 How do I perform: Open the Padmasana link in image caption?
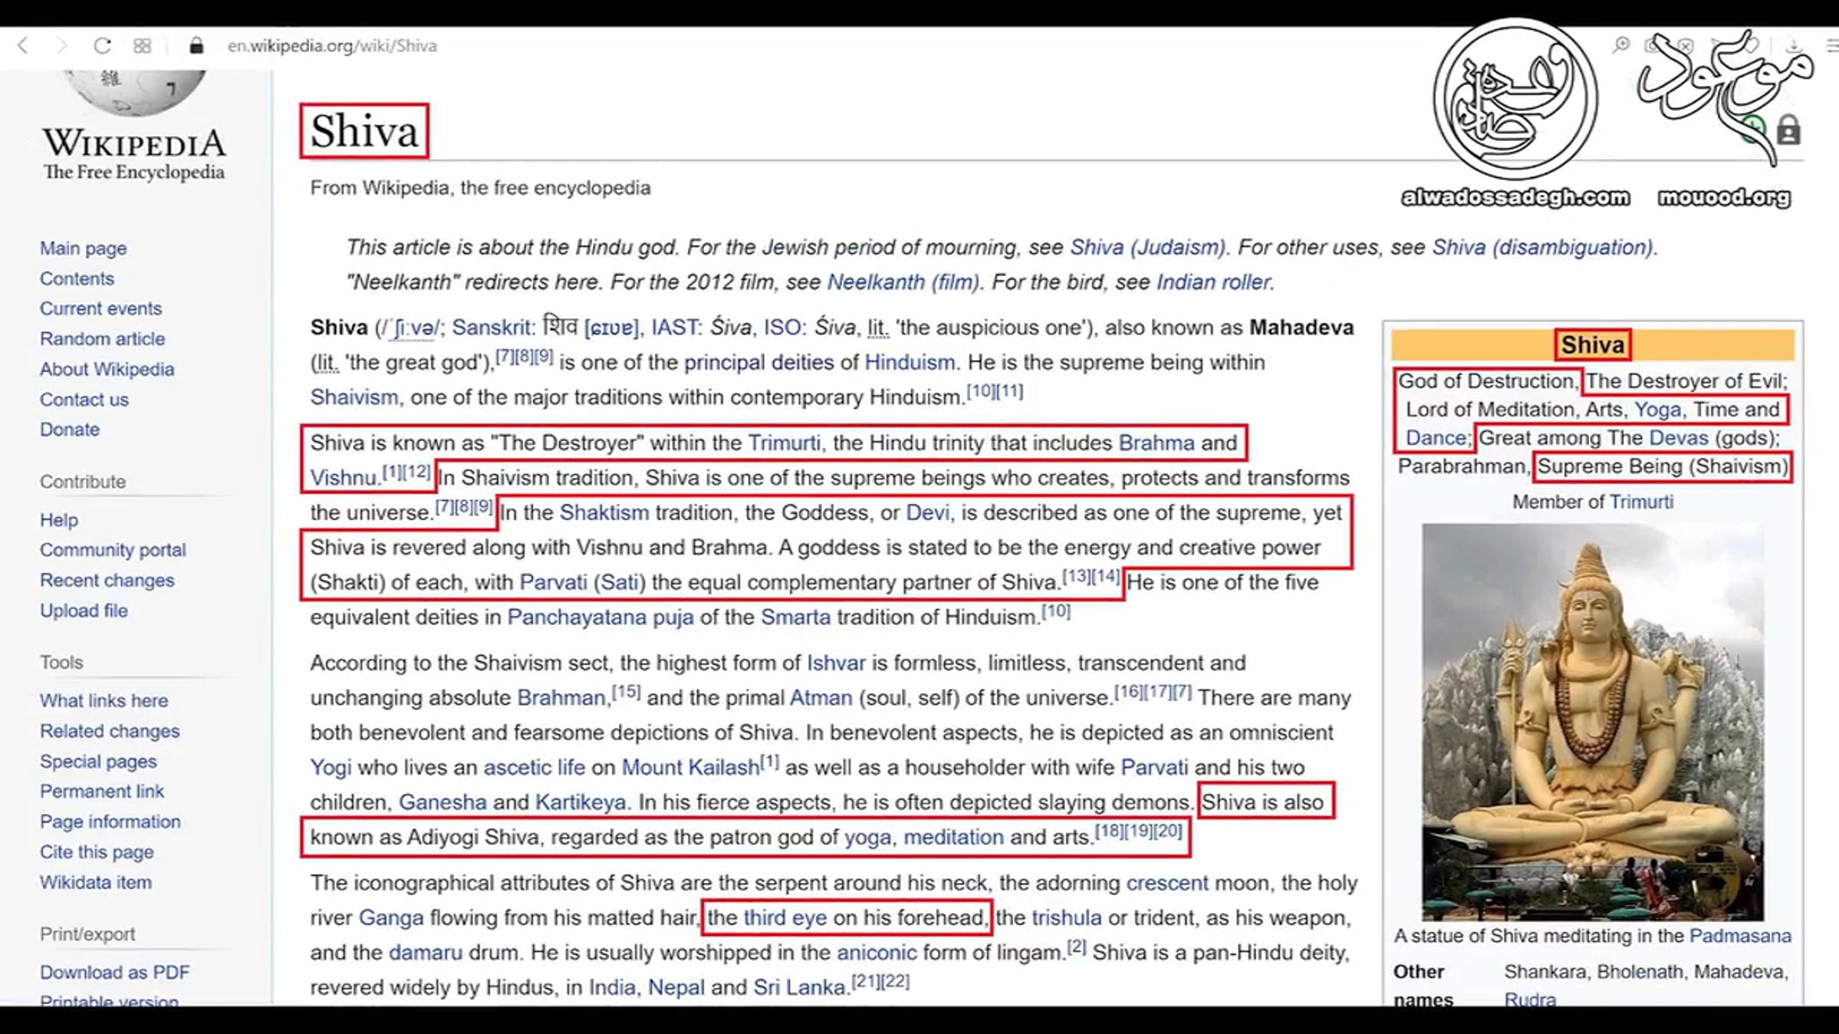point(1740,936)
